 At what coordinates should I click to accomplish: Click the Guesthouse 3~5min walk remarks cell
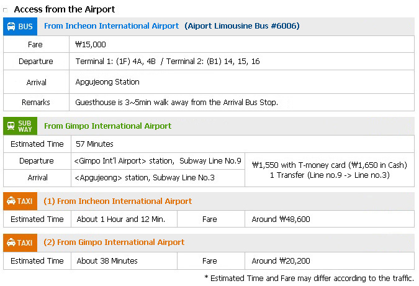pyautogui.click(x=241, y=102)
